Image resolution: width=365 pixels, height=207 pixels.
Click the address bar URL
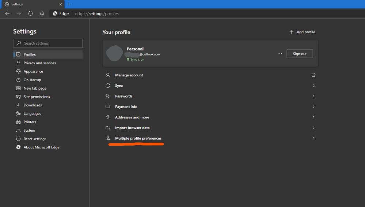[x=97, y=14]
